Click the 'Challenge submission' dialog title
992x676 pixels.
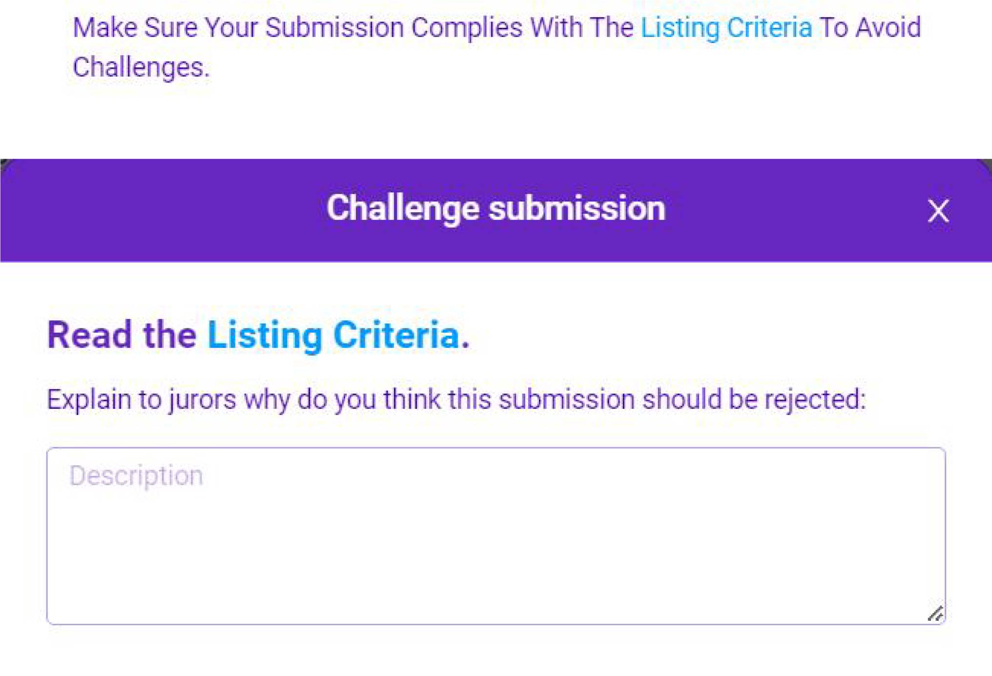point(496,209)
